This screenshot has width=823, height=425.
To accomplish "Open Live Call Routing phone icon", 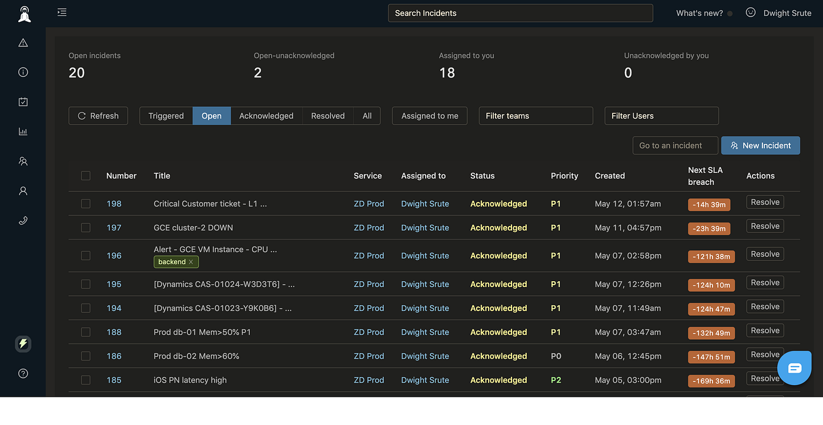I will [x=22, y=220].
